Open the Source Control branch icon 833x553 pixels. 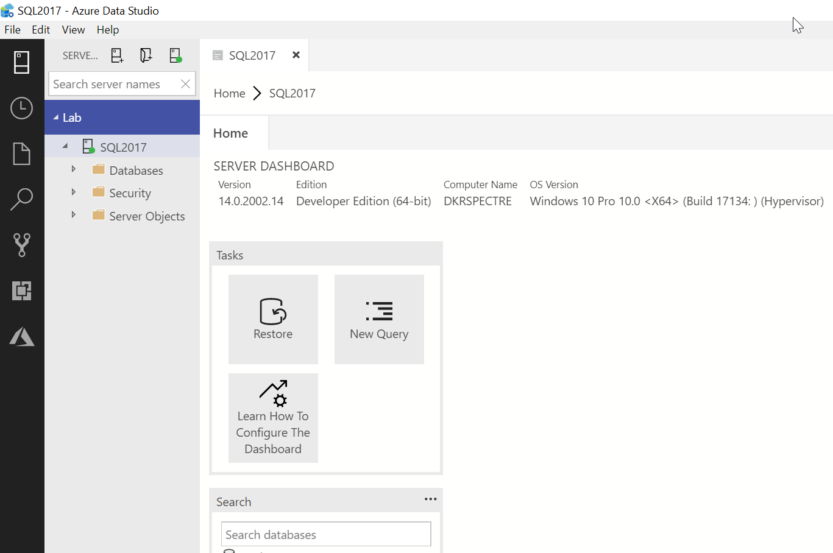tap(22, 245)
